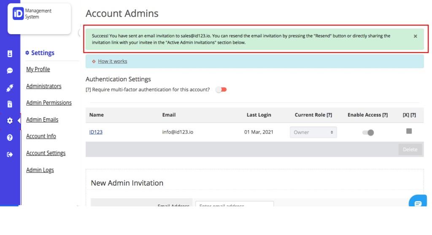The height and width of the screenshot is (235, 432).
Task: Click the Settings heading in sidebar
Action: click(x=40, y=53)
